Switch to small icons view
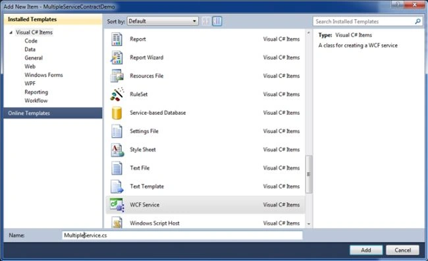 coord(206,21)
